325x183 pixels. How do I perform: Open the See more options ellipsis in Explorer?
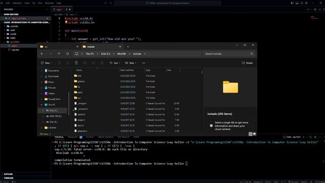pos(144,63)
